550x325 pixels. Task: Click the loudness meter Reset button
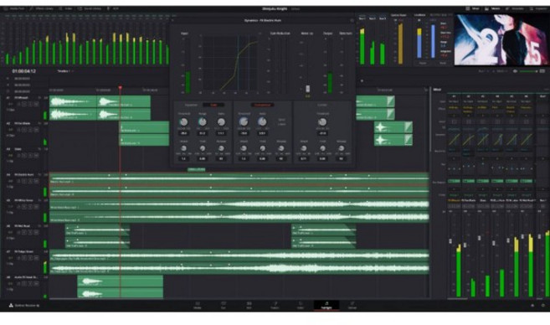tap(443, 63)
